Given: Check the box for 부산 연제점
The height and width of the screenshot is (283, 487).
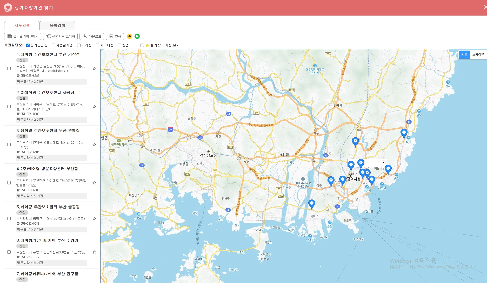Looking at the screenshot, I should pyautogui.click(x=9, y=145).
